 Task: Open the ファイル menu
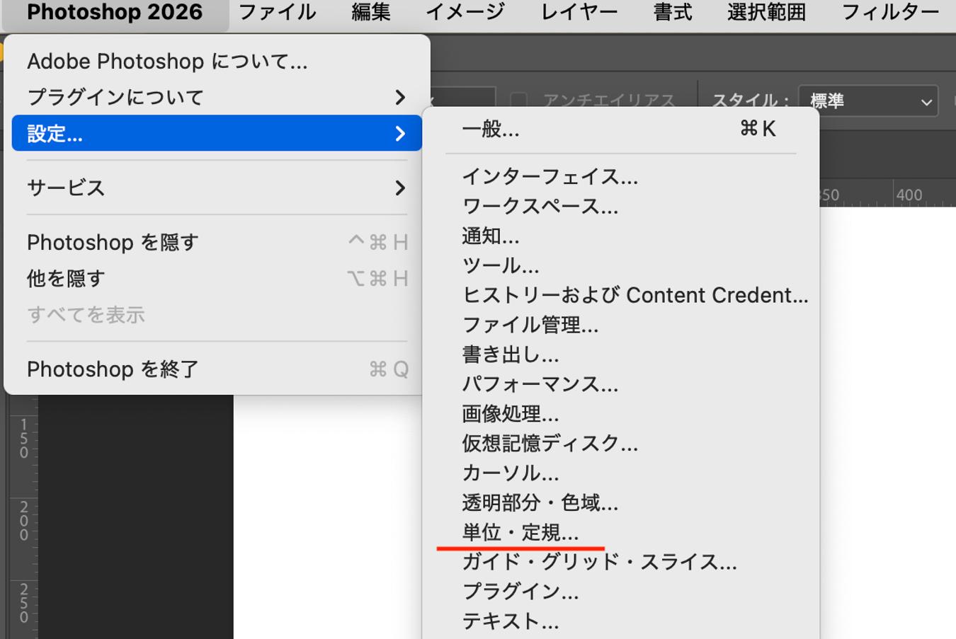(x=277, y=13)
